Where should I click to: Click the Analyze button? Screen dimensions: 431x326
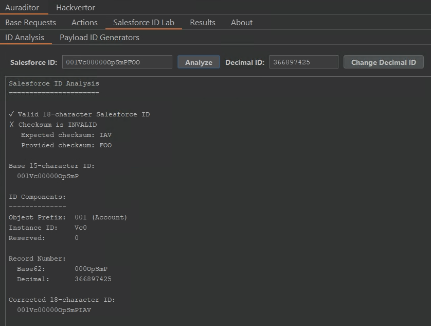[x=199, y=61]
